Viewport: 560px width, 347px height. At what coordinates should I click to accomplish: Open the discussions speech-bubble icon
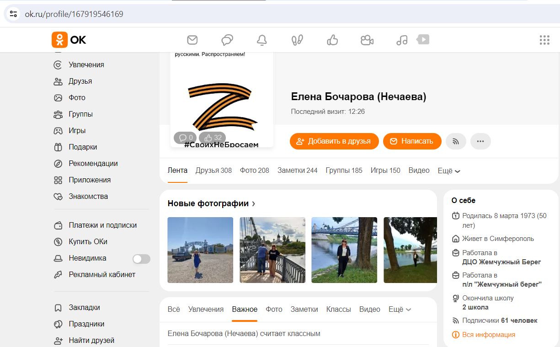tap(227, 40)
